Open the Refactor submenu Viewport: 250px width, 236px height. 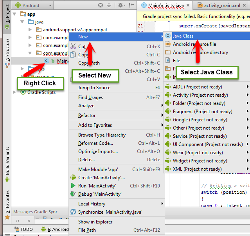(116, 115)
